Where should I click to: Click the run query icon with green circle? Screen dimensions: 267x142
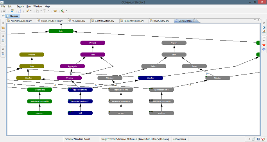[63, 11]
